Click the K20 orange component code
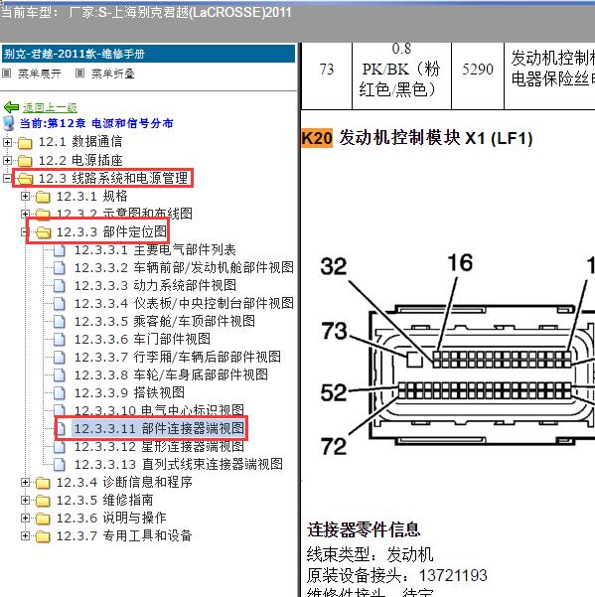The width and height of the screenshot is (595, 597). (317, 138)
